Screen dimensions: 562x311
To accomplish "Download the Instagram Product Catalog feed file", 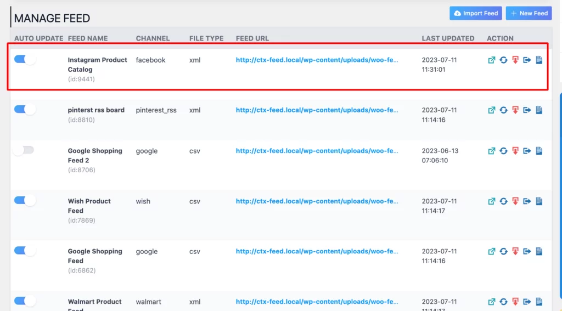I will (515, 60).
